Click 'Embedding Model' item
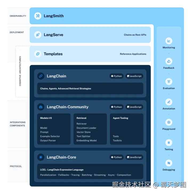192x194 pixels. 87,140
